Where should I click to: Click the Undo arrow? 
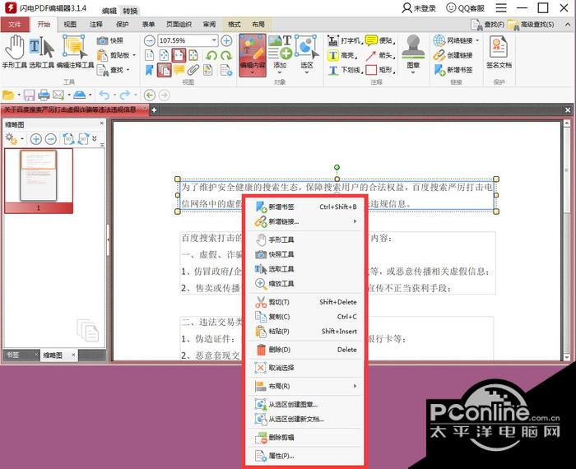(104, 95)
